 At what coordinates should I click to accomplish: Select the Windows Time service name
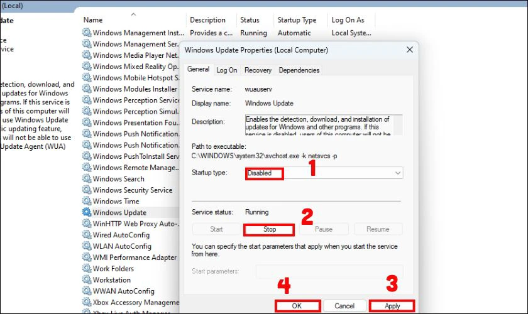(116, 201)
